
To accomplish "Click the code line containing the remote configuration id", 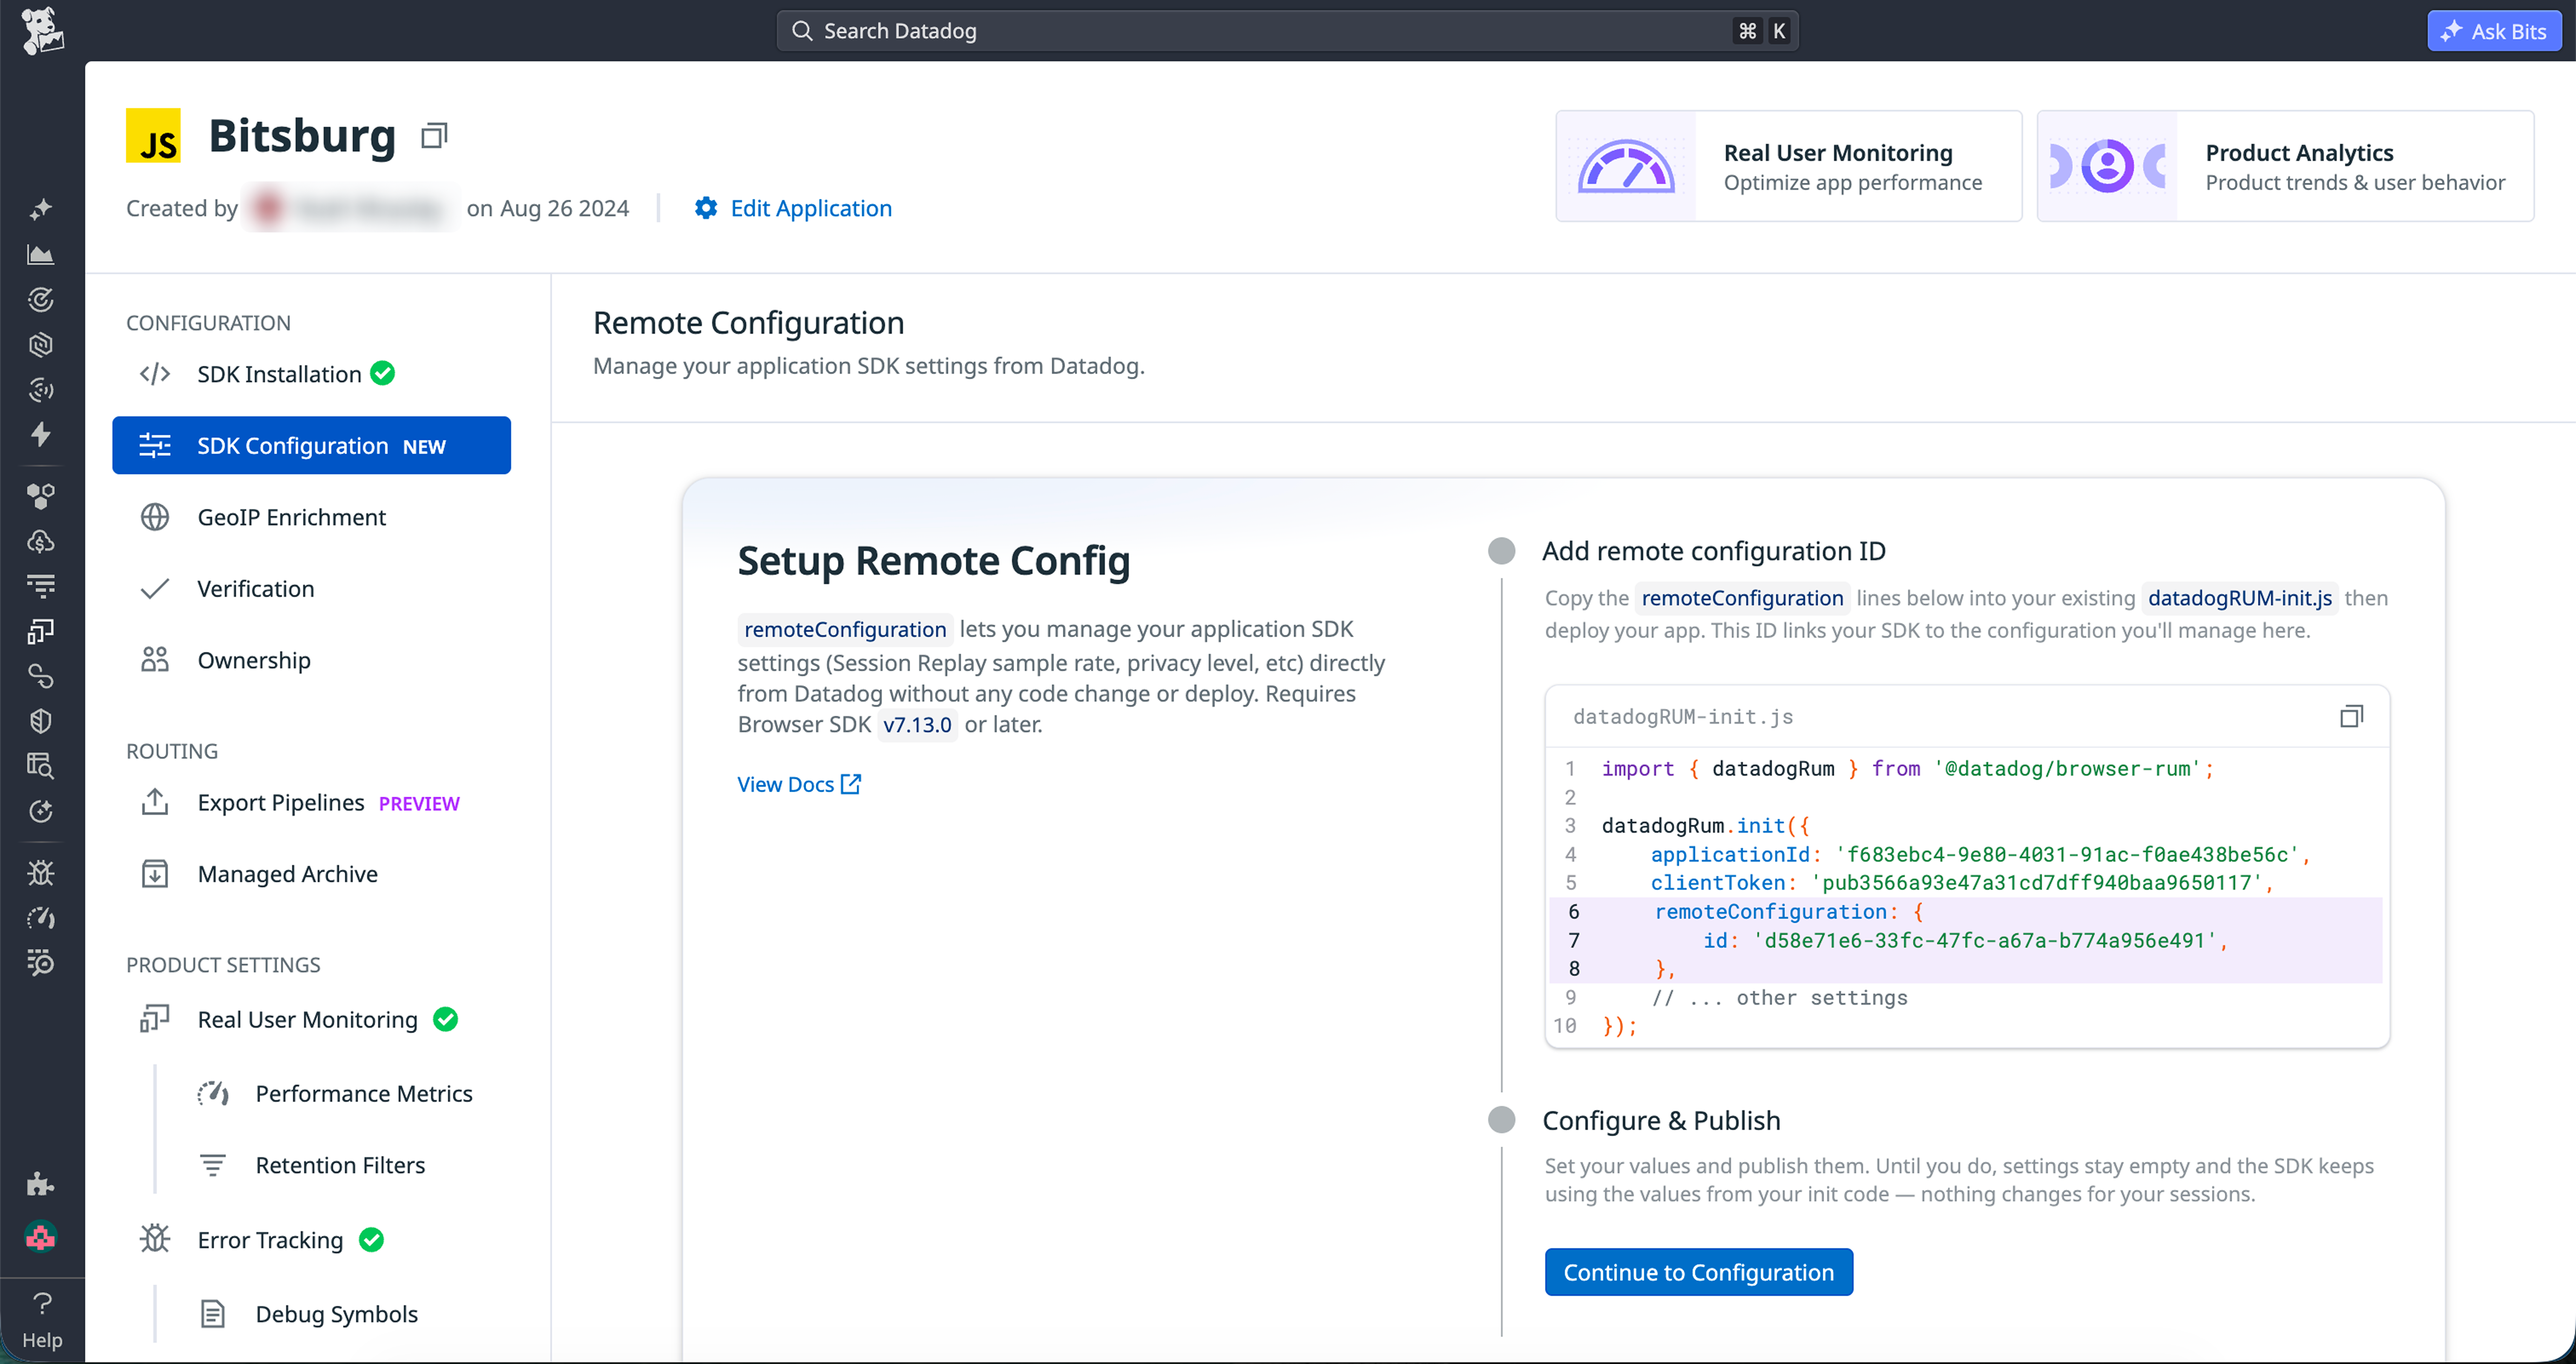I will (x=1966, y=940).
